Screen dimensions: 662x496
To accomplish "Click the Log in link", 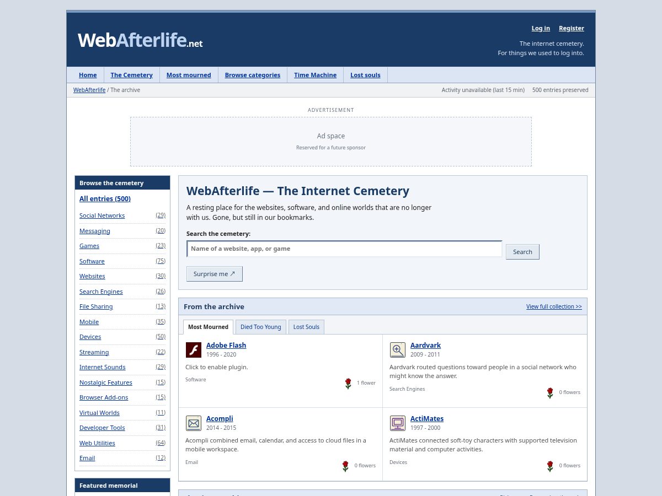I will click(541, 28).
